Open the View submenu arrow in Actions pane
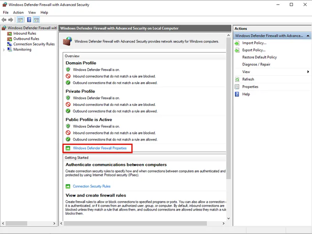This screenshot has width=312, height=234. [308, 72]
